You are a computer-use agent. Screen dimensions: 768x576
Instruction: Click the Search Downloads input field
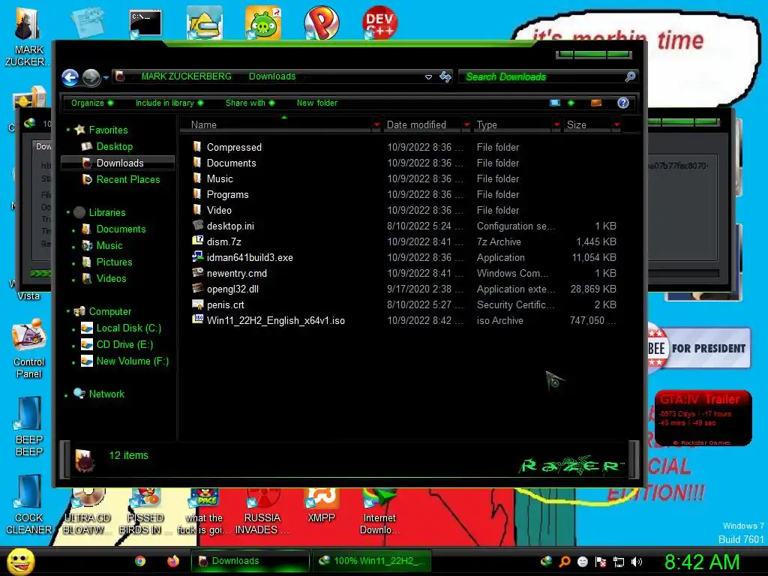pos(543,77)
